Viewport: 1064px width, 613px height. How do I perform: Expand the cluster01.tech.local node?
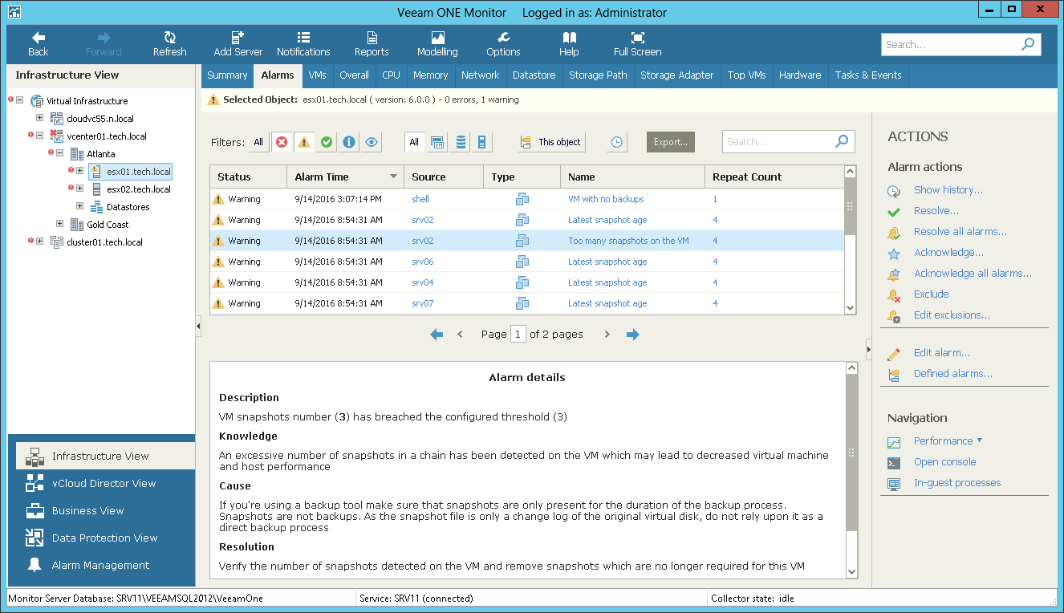coord(39,242)
